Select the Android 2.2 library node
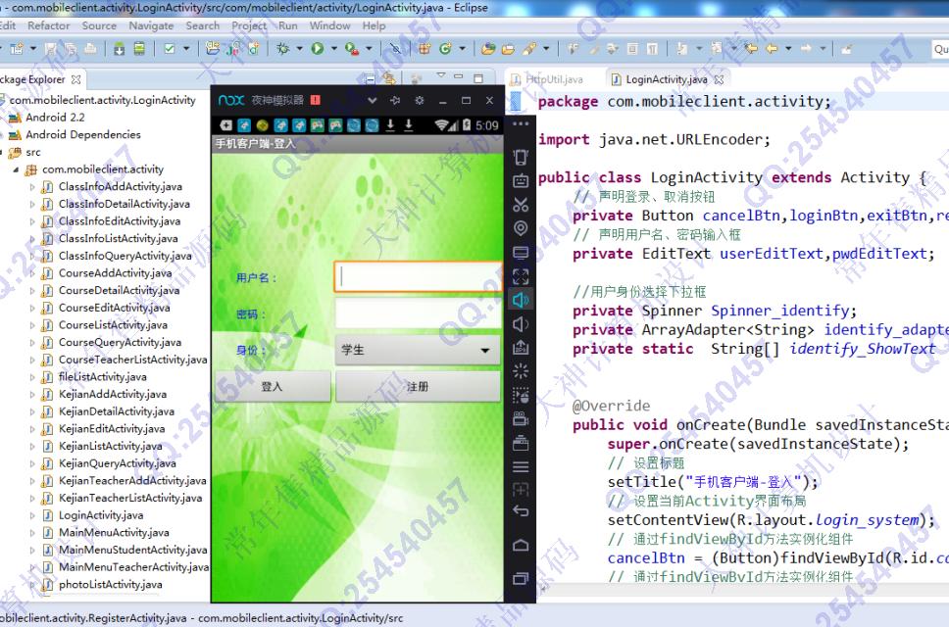The height and width of the screenshot is (627, 949). click(55, 118)
